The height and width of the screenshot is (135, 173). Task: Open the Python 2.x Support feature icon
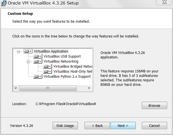click(38, 77)
